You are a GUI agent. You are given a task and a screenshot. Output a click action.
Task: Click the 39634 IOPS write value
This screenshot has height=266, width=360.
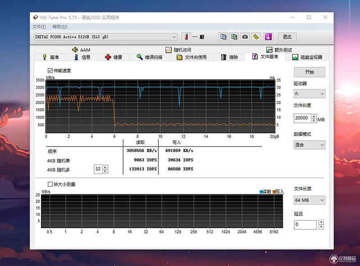point(180,160)
